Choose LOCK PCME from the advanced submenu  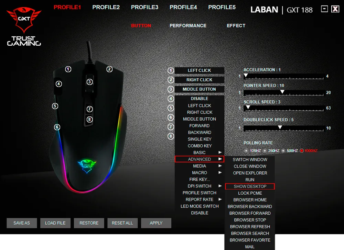(x=250, y=193)
